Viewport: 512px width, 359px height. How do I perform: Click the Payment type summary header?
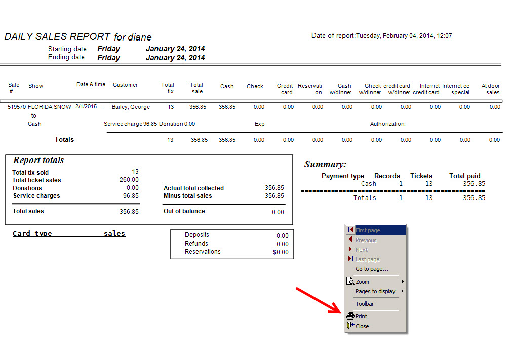pyautogui.click(x=342, y=176)
